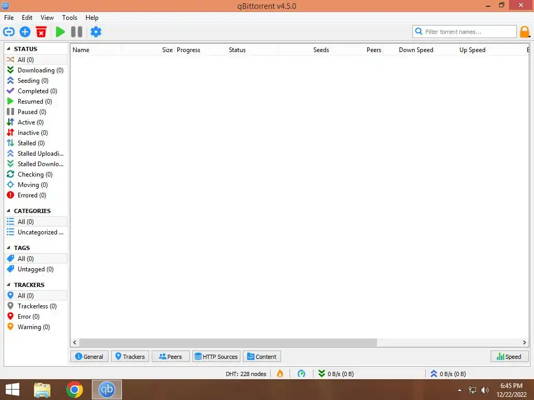Collapse the TAGS section
Image resolution: width=534 pixels, height=400 pixels.
click(x=8, y=247)
